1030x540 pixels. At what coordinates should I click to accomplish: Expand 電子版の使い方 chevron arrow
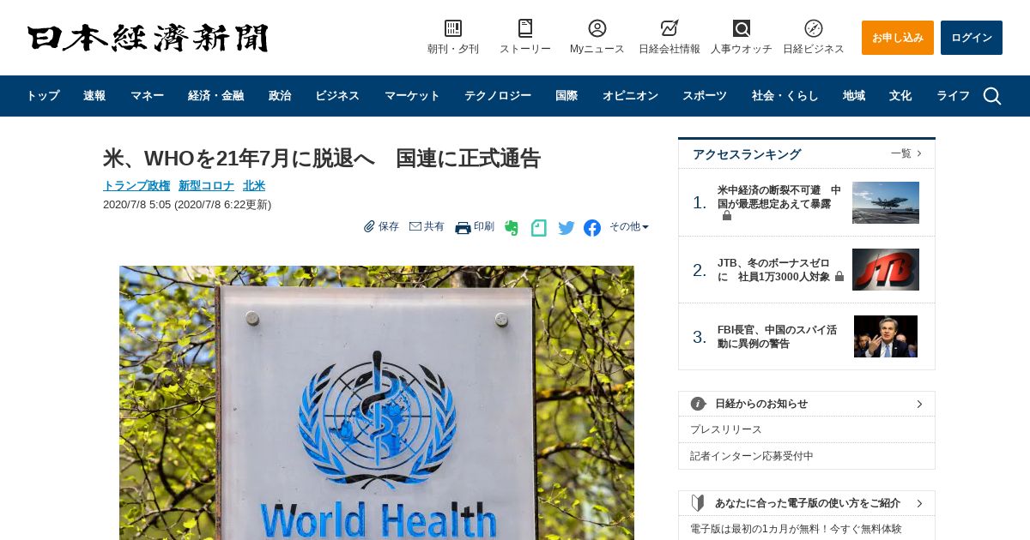[919, 503]
